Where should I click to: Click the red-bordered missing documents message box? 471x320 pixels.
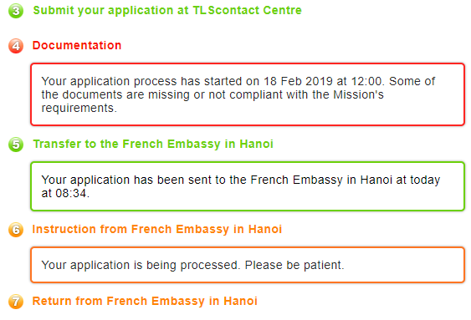248,94
